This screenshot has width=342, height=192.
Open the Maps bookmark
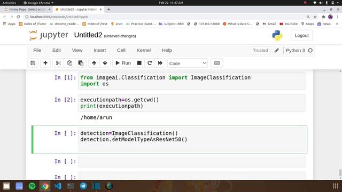pos(307,24)
